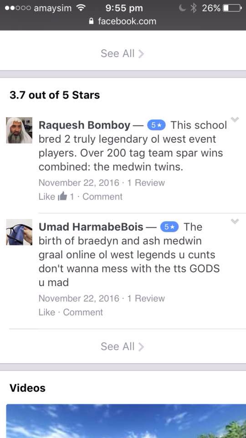Viewport: 246px width, 438px height.
Task: Tap the do-not-disturb moon icon
Action: pyautogui.click(x=182, y=8)
